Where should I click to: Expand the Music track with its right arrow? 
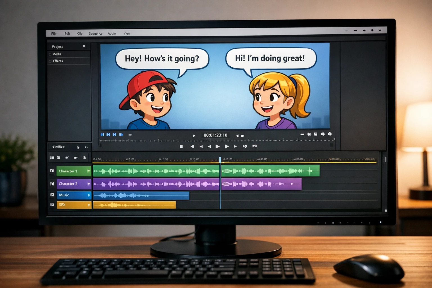click(88, 195)
